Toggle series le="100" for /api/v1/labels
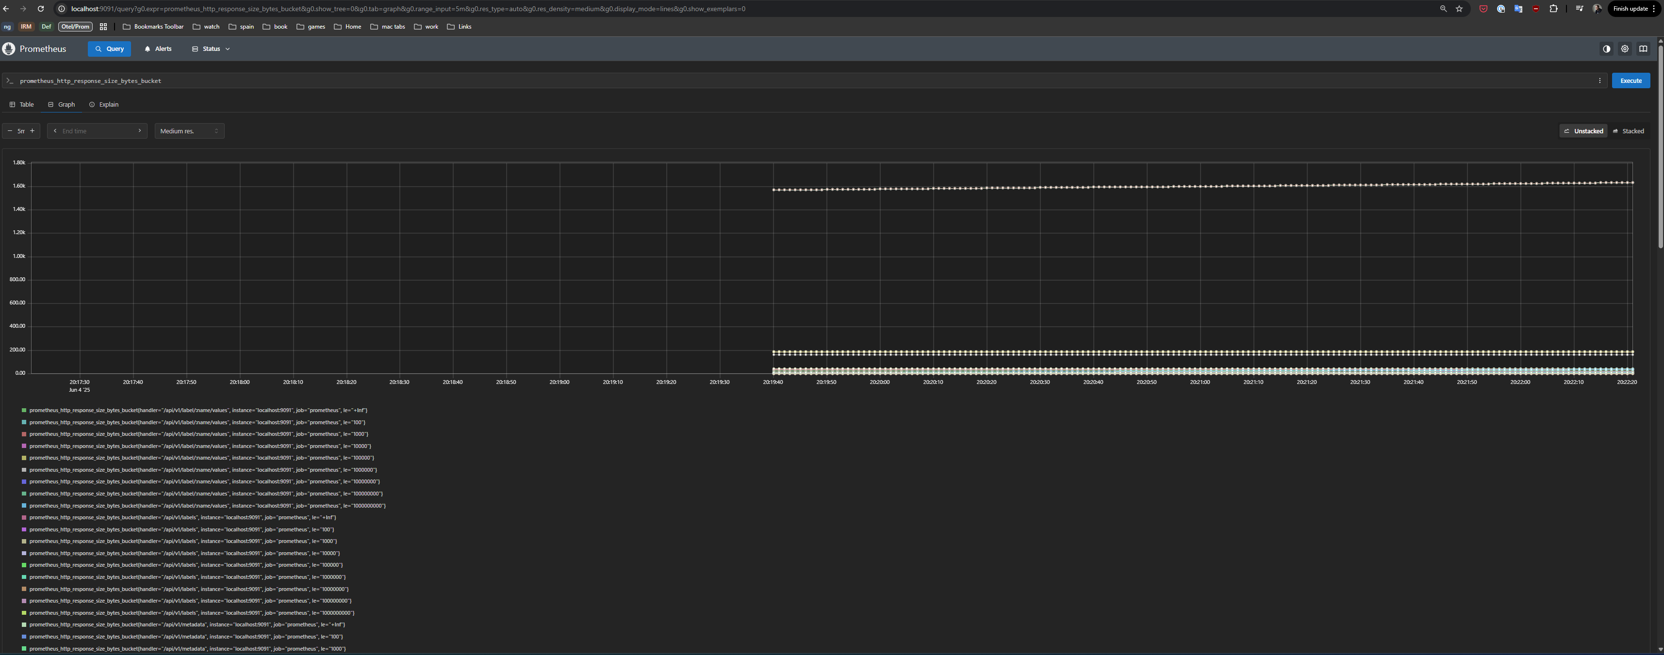1664x655 pixels. [178, 530]
